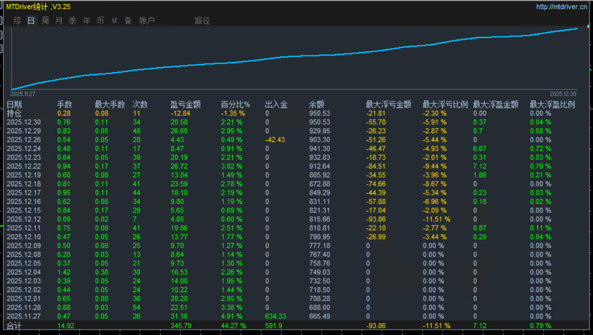Click the 日期 column header

[14, 104]
